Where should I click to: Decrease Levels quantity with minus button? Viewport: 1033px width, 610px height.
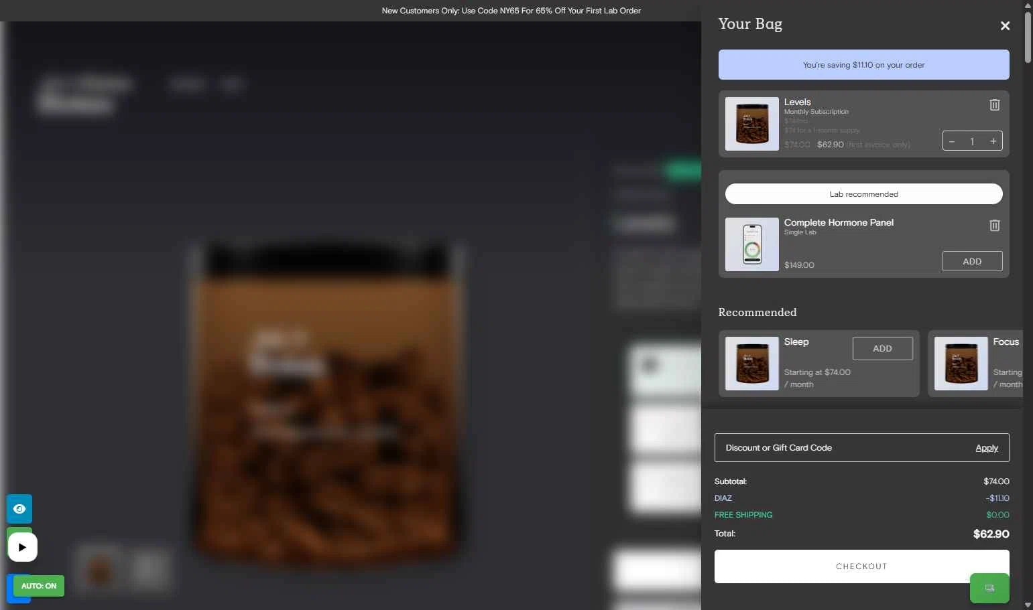(952, 141)
